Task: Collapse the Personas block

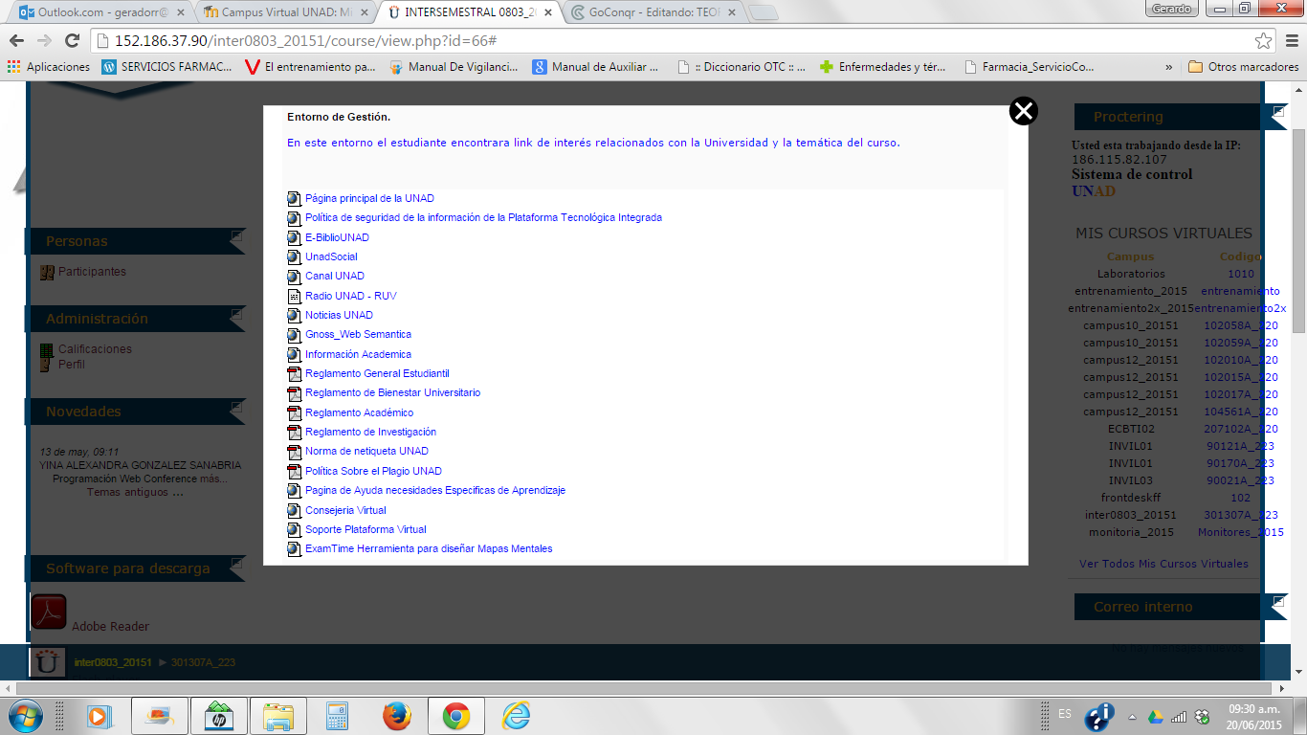Action: (236, 235)
